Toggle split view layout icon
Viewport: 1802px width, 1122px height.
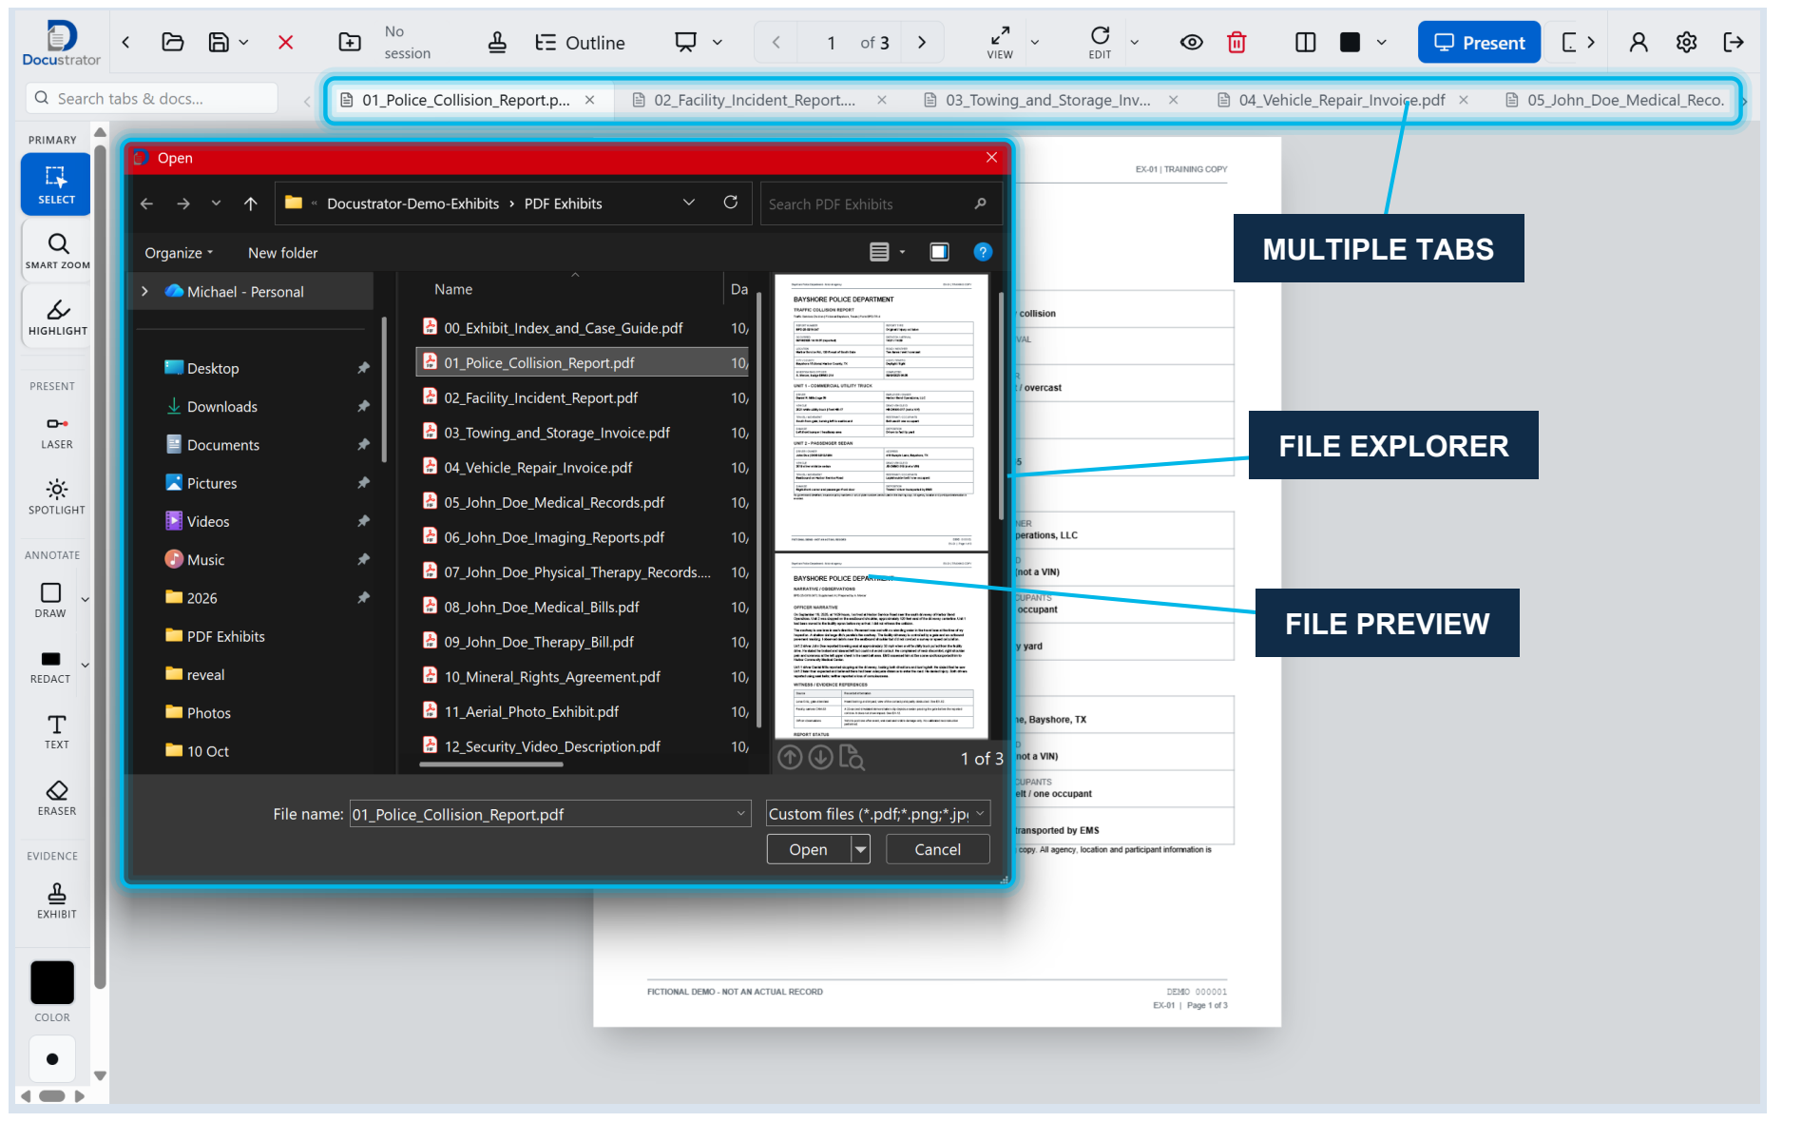point(1305,42)
